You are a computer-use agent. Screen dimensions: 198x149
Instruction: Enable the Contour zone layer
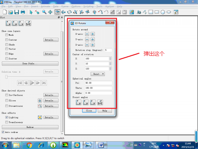point(7,40)
